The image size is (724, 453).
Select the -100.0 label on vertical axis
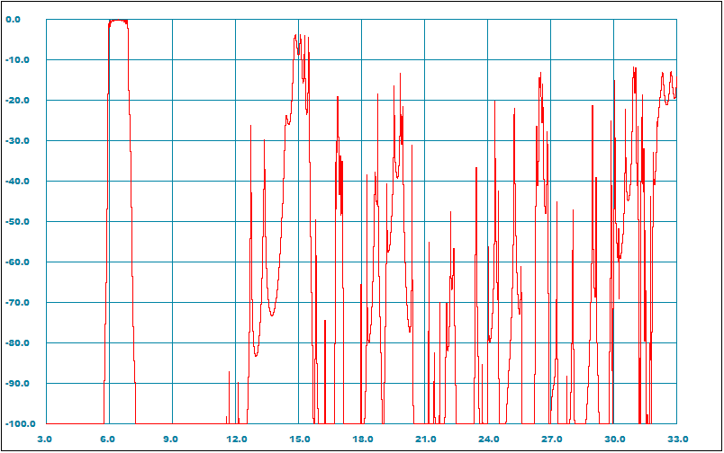click(x=18, y=424)
